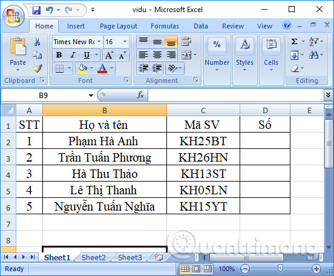Apply the Borders button to the cell

click(x=59, y=68)
